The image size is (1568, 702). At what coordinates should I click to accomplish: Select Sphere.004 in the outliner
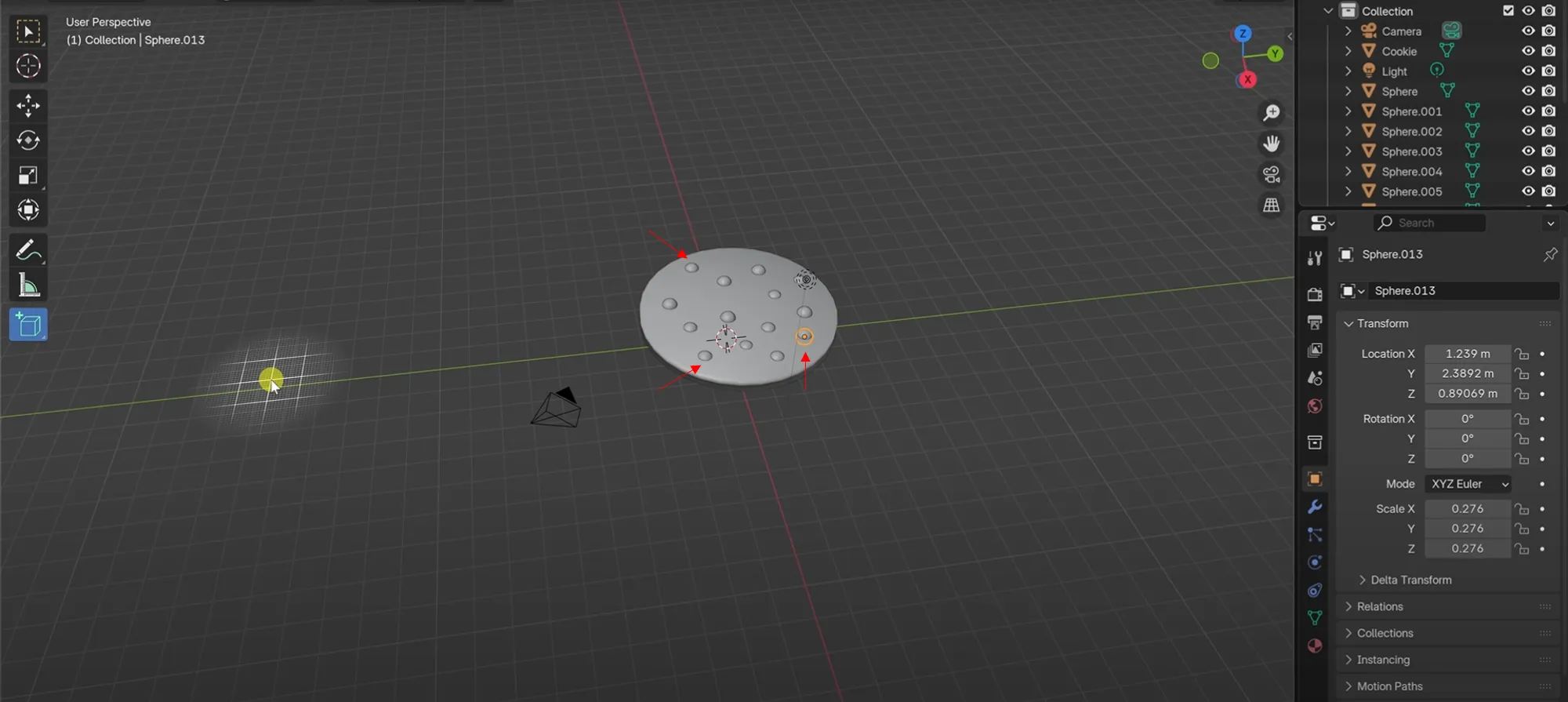pyautogui.click(x=1411, y=172)
